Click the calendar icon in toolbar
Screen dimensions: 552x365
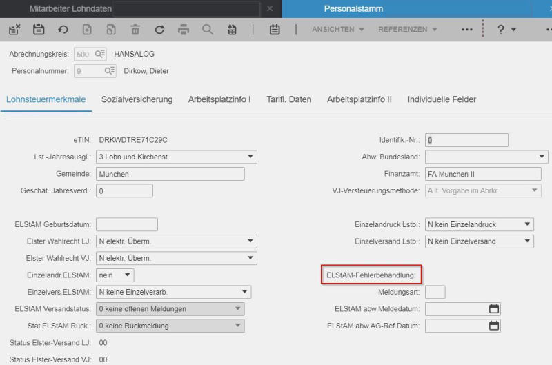point(275,30)
